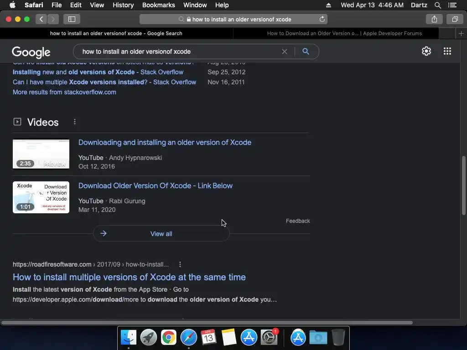Open Notes from the Dock
467x350 pixels.
tap(229, 338)
